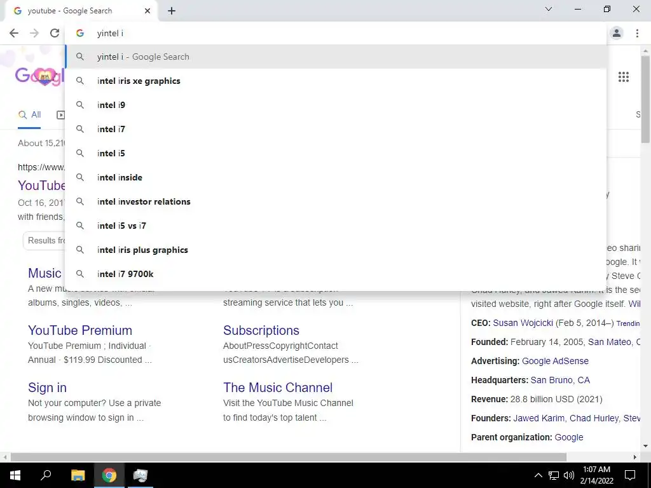Close the youtube - Google Search tab

147,11
